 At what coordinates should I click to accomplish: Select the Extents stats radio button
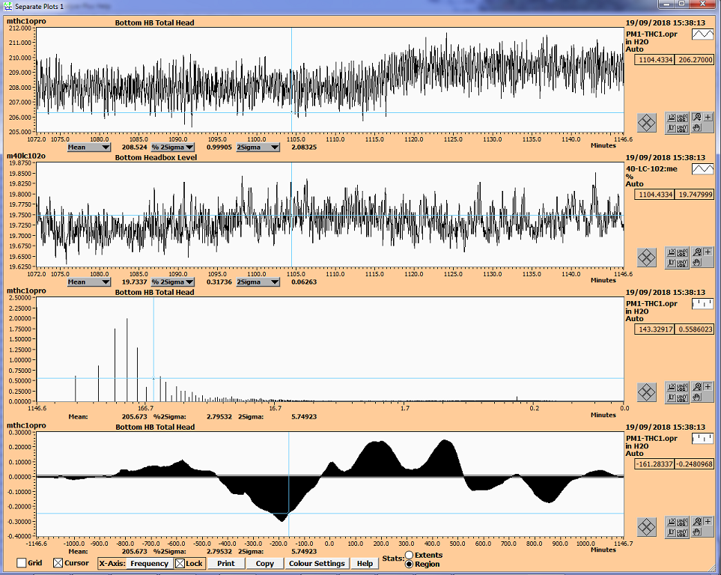tap(409, 555)
